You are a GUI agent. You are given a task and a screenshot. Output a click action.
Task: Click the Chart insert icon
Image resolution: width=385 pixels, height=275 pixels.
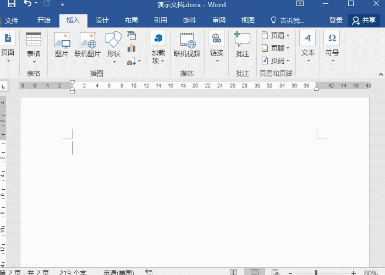[131, 48]
